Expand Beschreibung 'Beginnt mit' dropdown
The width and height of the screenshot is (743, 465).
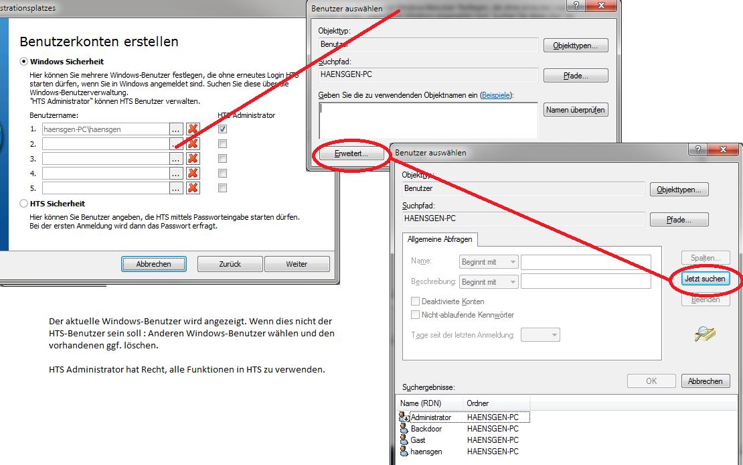point(489,282)
